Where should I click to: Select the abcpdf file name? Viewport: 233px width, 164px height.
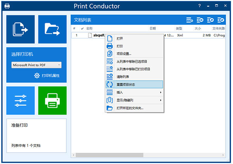(99, 35)
